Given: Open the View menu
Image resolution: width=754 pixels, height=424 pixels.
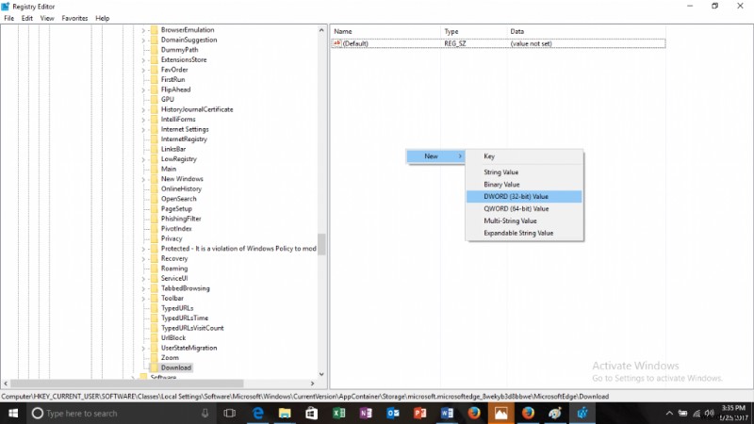Looking at the screenshot, I should coord(47,18).
